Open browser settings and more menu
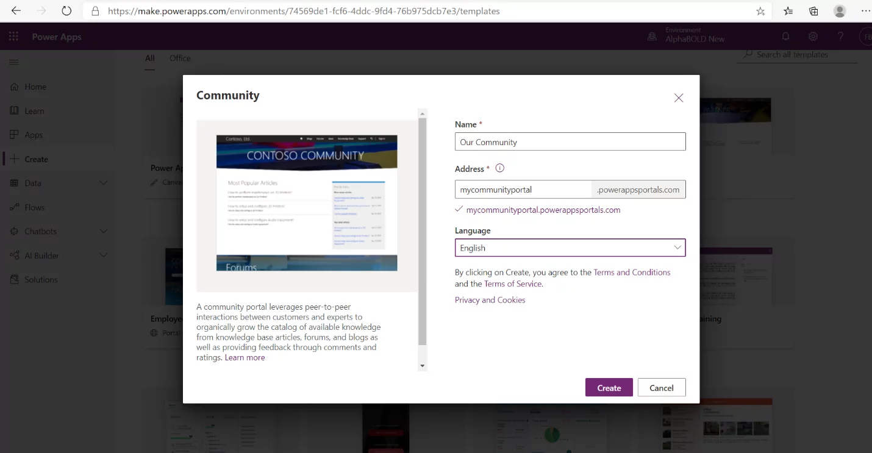Screen dimensions: 872x453 866,11
